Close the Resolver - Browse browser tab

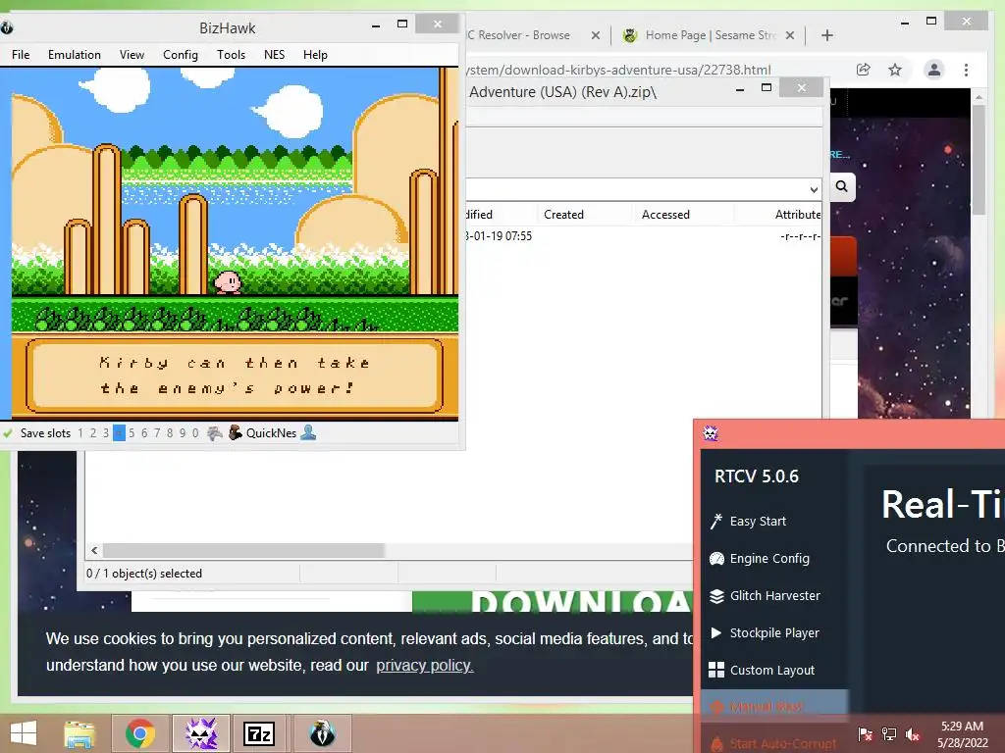point(596,35)
